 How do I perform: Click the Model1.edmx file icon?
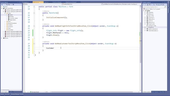(147, 24)
